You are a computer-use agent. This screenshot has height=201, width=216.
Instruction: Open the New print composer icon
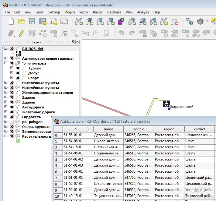pos(53,22)
